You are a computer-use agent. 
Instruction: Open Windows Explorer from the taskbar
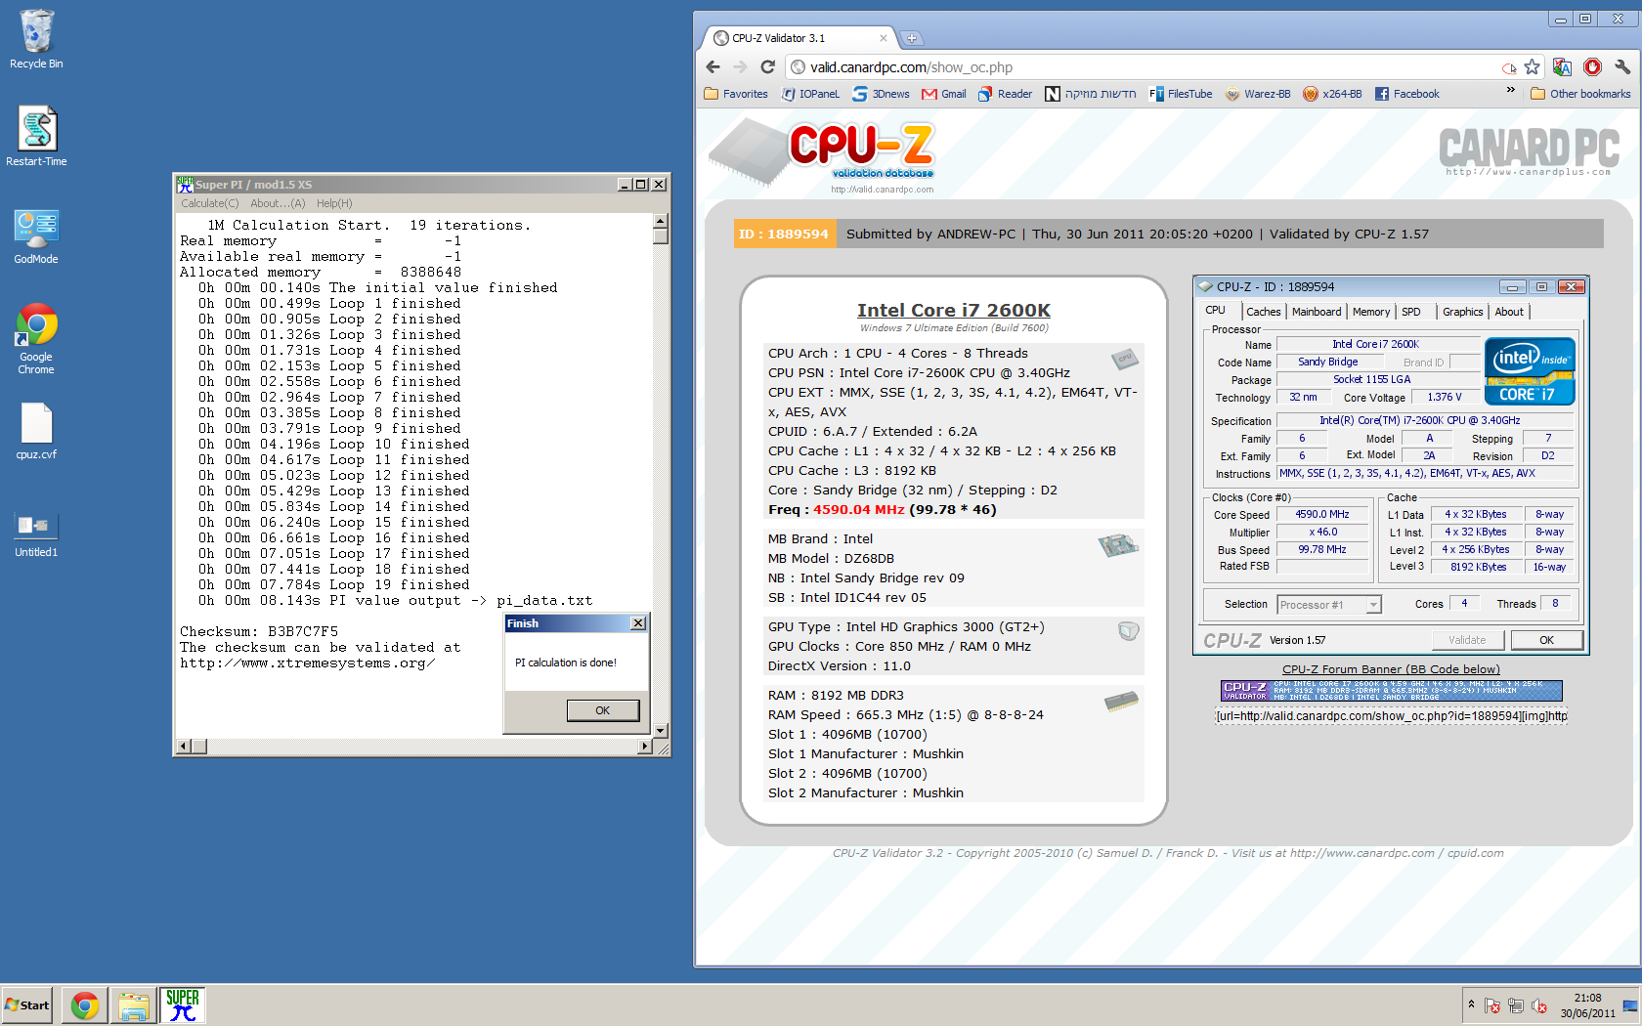point(134,1005)
